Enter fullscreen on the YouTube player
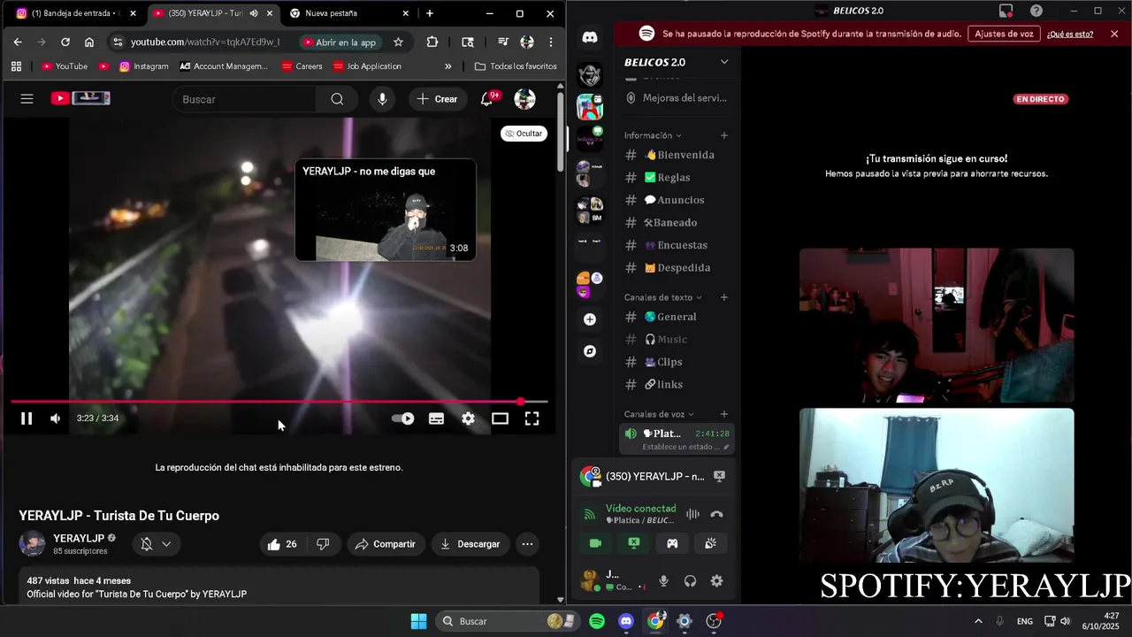 pyautogui.click(x=532, y=418)
